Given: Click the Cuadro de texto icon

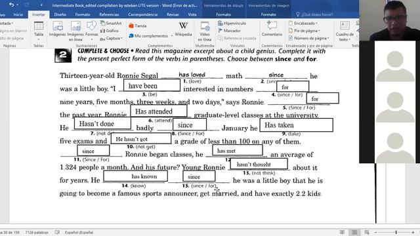Looking at the screenshot, I should (x=345, y=26).
